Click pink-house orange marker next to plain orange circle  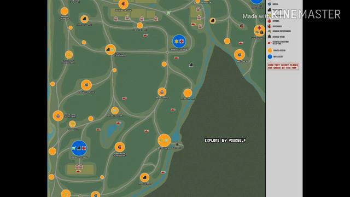pyautogui.click(x=162, y=92)
